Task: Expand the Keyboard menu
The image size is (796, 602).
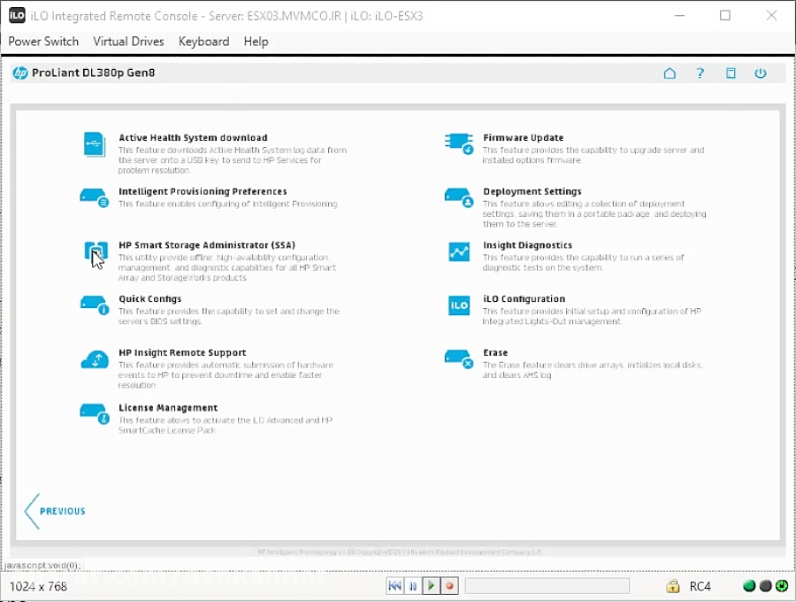Action: (x=203, y=42)
